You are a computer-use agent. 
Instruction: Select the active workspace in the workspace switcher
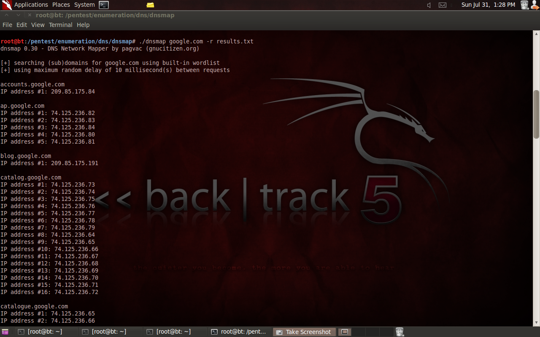345,332
